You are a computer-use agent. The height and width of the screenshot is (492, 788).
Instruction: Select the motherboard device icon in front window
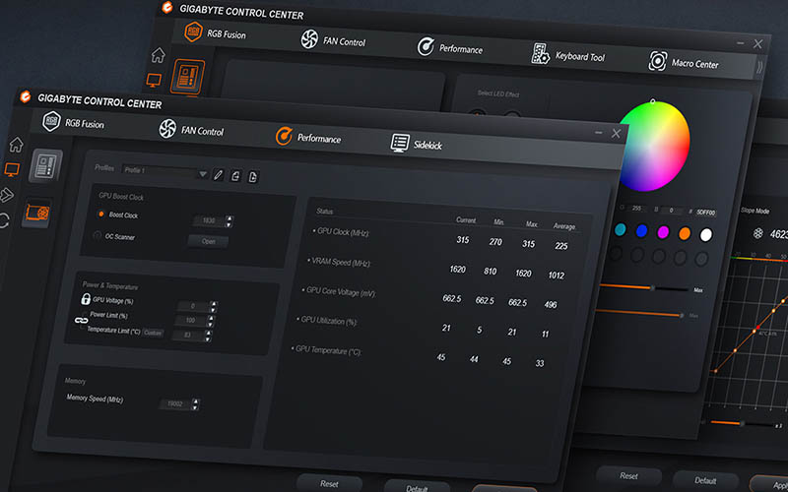click(45, 165)
